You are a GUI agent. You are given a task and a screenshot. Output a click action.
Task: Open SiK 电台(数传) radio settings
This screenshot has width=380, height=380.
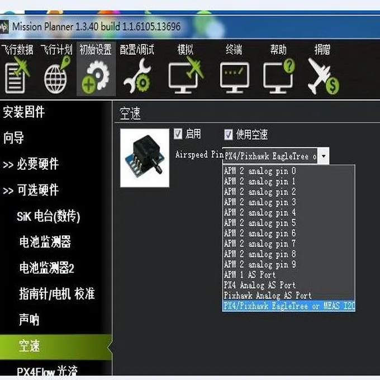(49, 216)
